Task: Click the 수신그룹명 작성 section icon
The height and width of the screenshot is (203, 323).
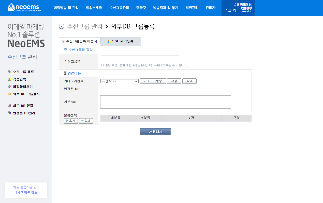Action: click(x=66, y=50)
